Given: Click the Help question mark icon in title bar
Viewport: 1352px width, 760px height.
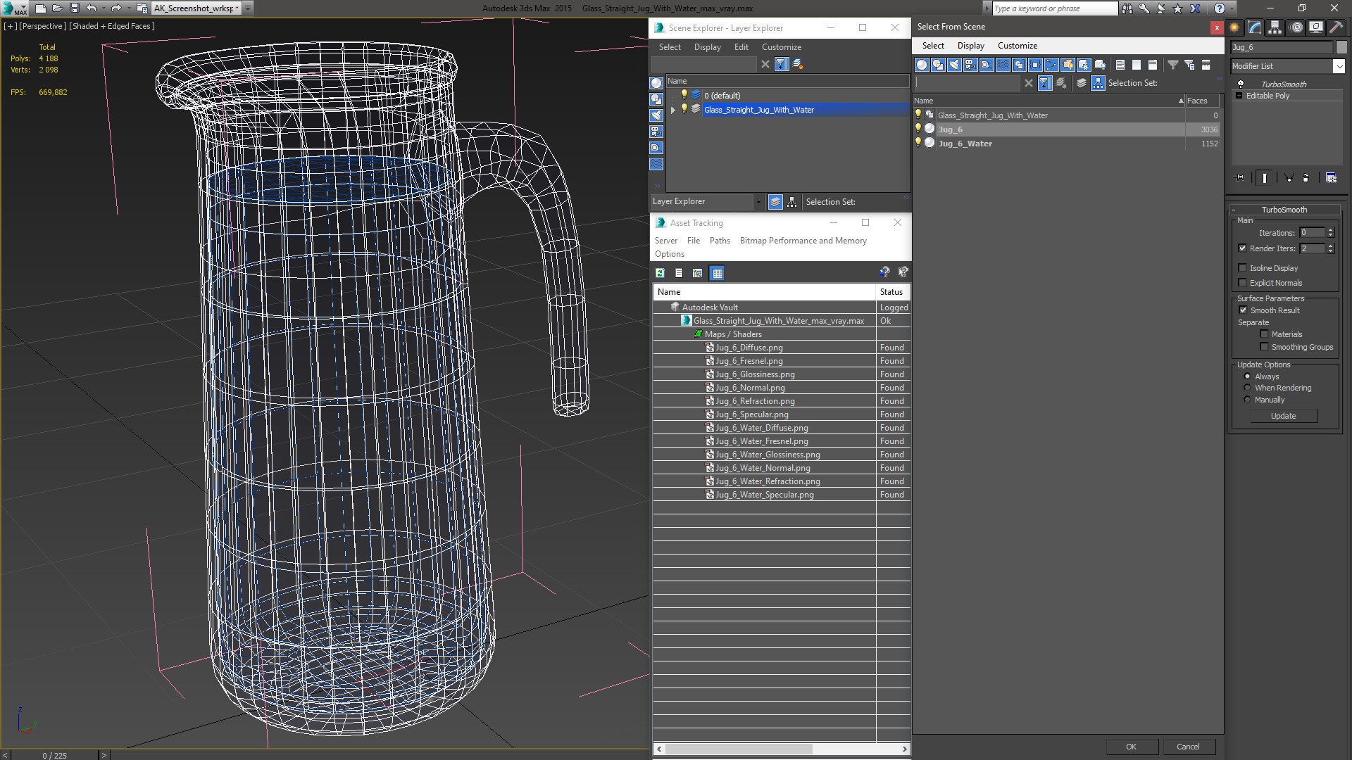Looking at the screenshot, I should (x=1220, y=8).
